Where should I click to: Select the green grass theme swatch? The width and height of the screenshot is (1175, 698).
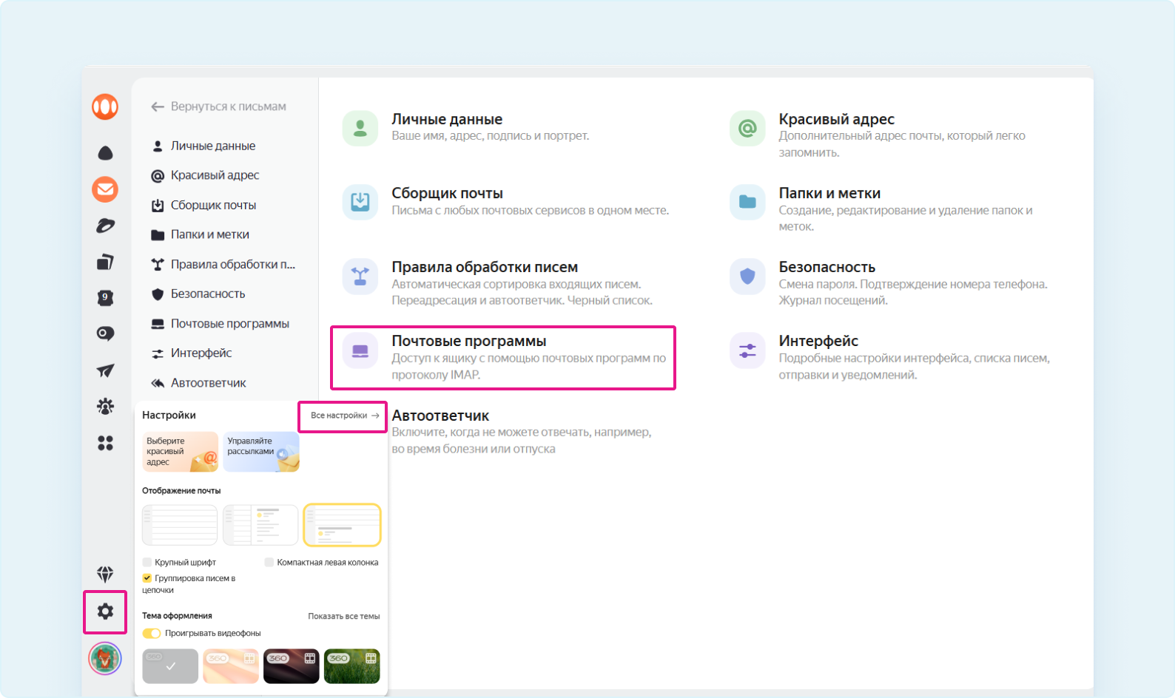coord(351,666)
